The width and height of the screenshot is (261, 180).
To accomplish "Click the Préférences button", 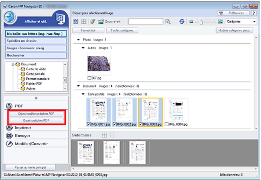I will [x=233, y=13].
